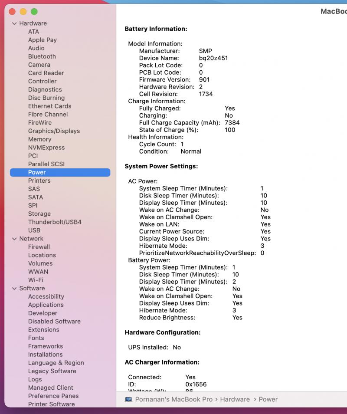The image size is (347, 414).
Task: Click the device name bq20z451
Action: pyautogui.click(x=213, y=58)
